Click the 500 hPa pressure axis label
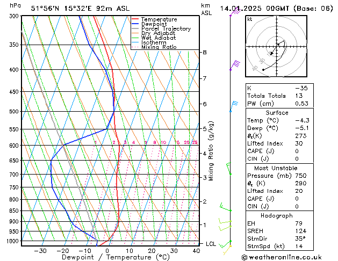Viewport: 338px width, 261px height. point(14,111)
